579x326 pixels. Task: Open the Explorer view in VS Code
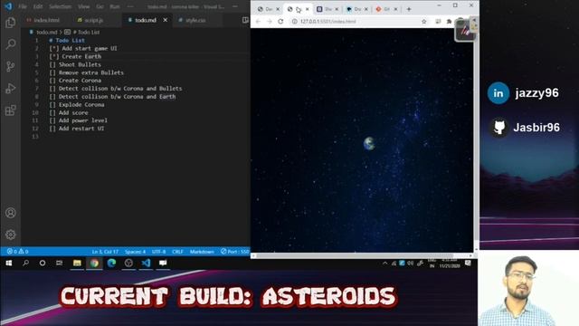tap(10, 23)
